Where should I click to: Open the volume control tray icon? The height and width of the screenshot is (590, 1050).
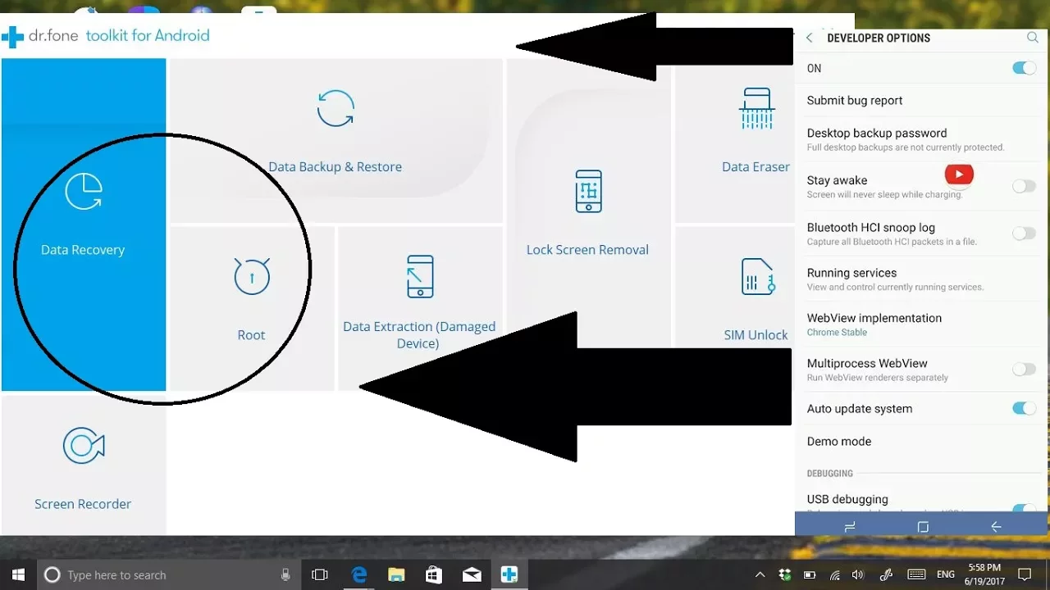(x=859, y=574)
